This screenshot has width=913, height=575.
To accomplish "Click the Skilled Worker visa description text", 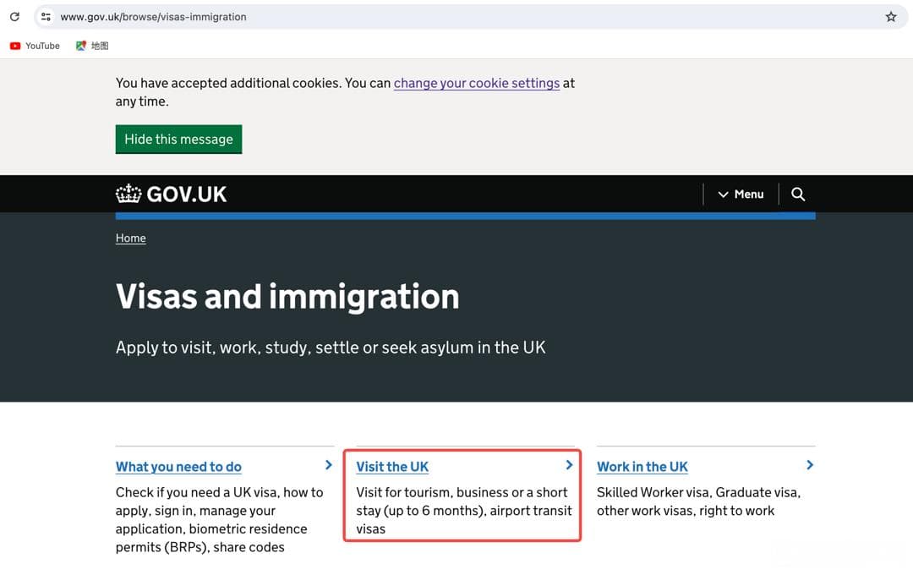I will [x=699, y=501].
